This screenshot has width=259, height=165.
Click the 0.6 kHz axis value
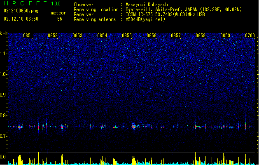(4, 157)
